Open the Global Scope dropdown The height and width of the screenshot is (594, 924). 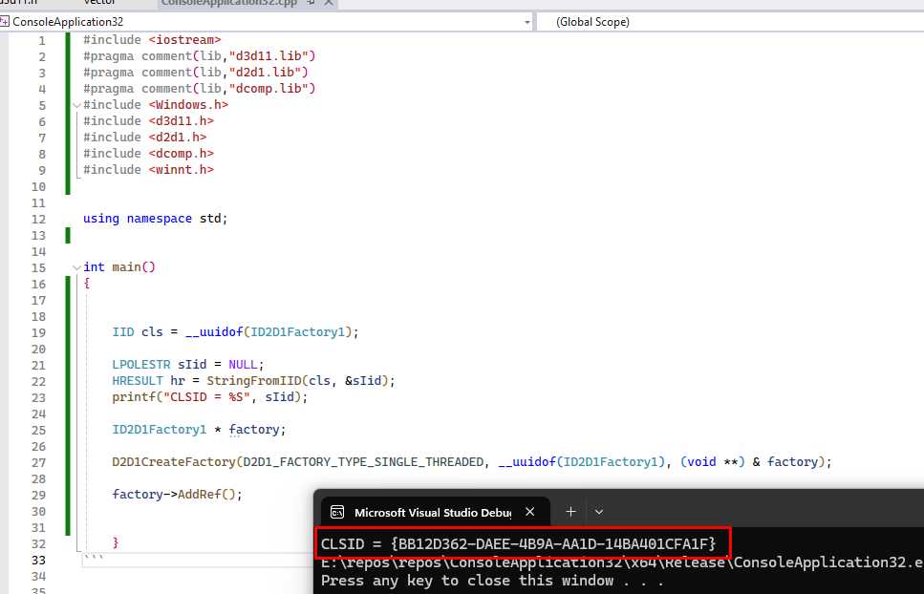[x=726, y=21]
